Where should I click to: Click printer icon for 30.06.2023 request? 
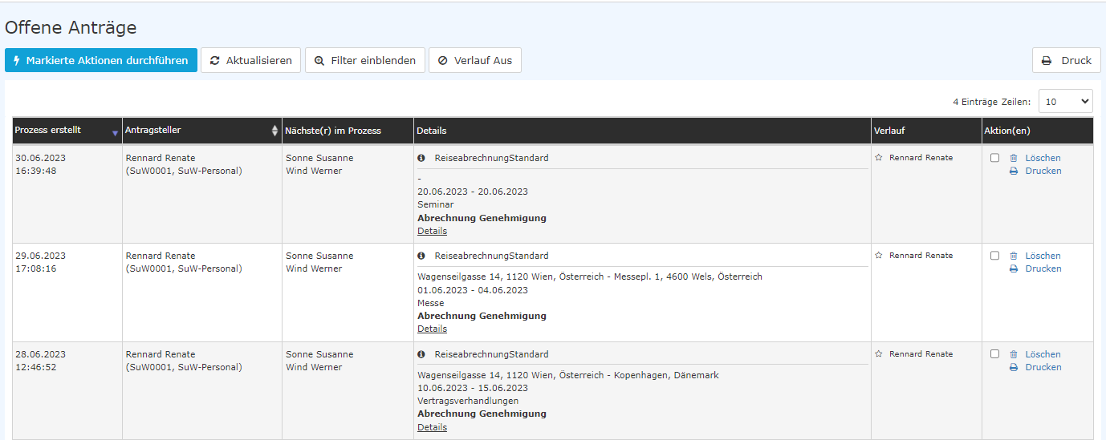[x=1013, y=171]
